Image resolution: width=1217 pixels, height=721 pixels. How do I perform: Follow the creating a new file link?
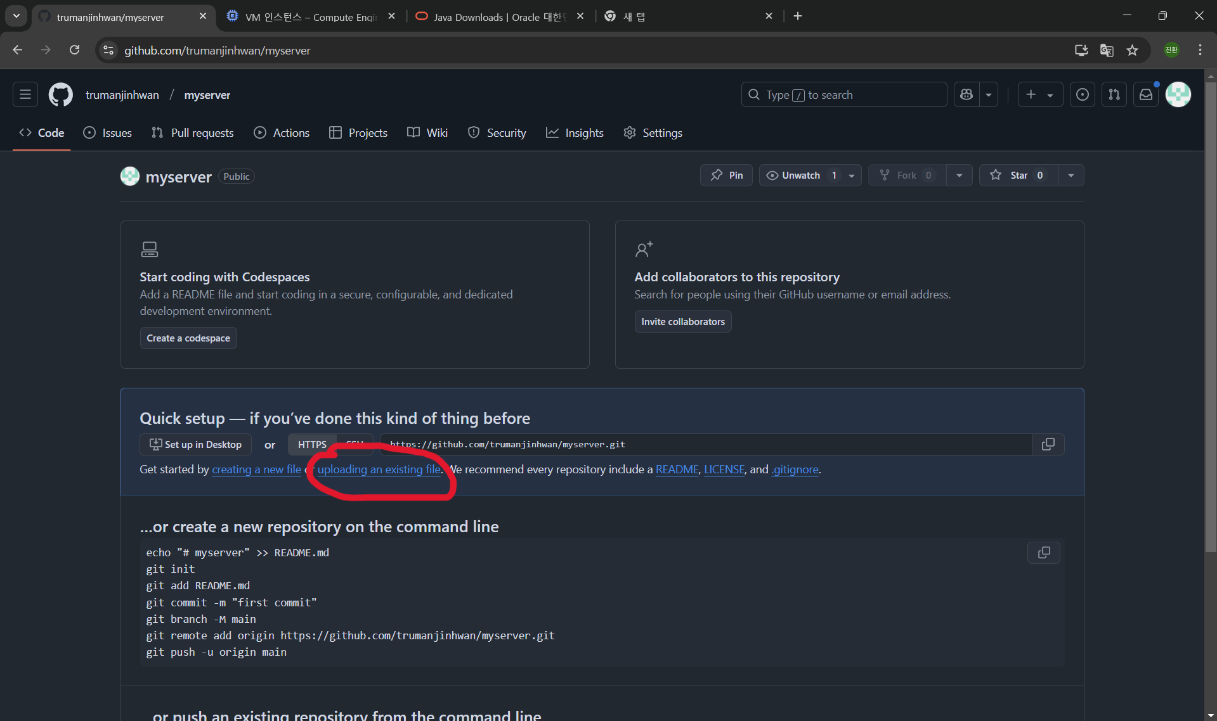[x=256, y=469]
